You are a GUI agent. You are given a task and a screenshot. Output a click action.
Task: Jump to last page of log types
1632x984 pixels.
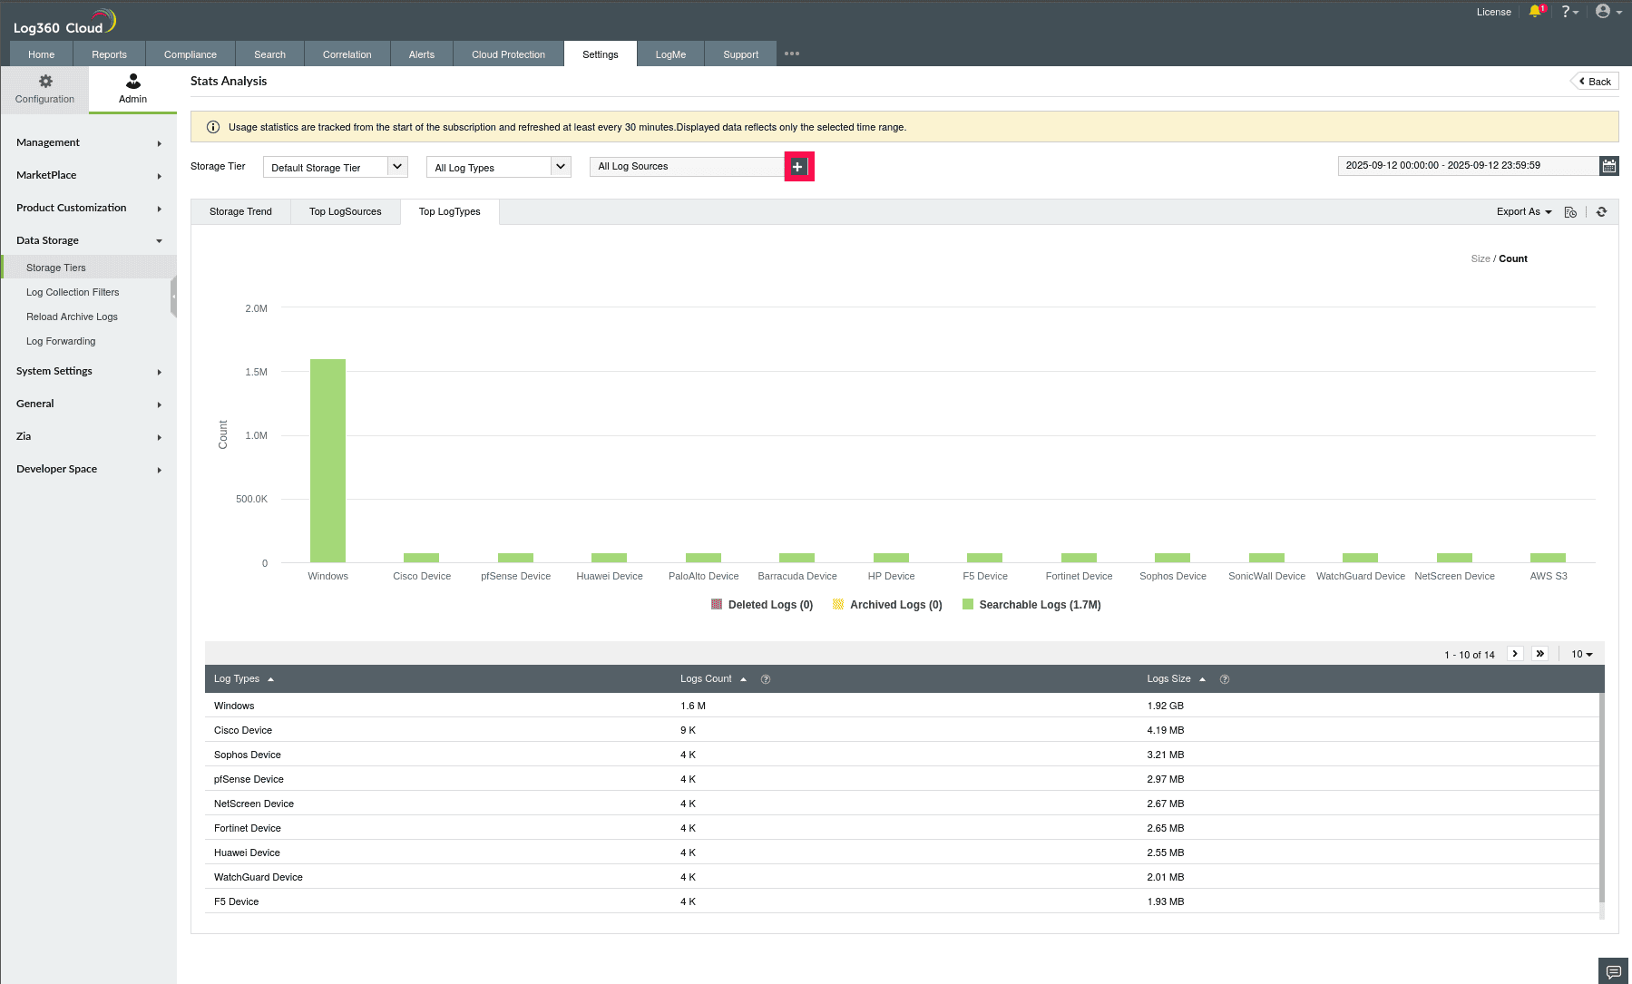1540,654
